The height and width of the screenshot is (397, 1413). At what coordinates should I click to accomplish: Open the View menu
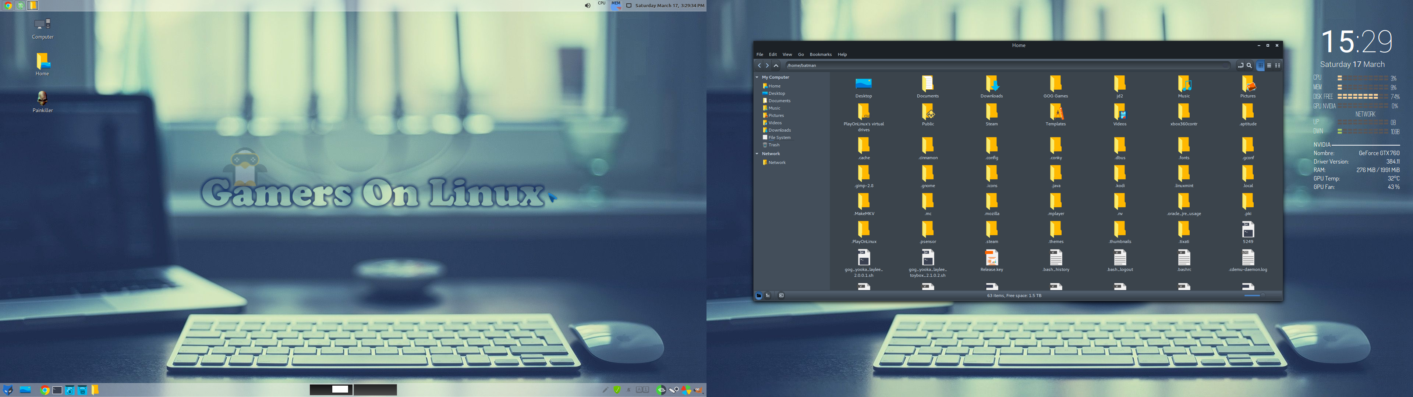787,54
